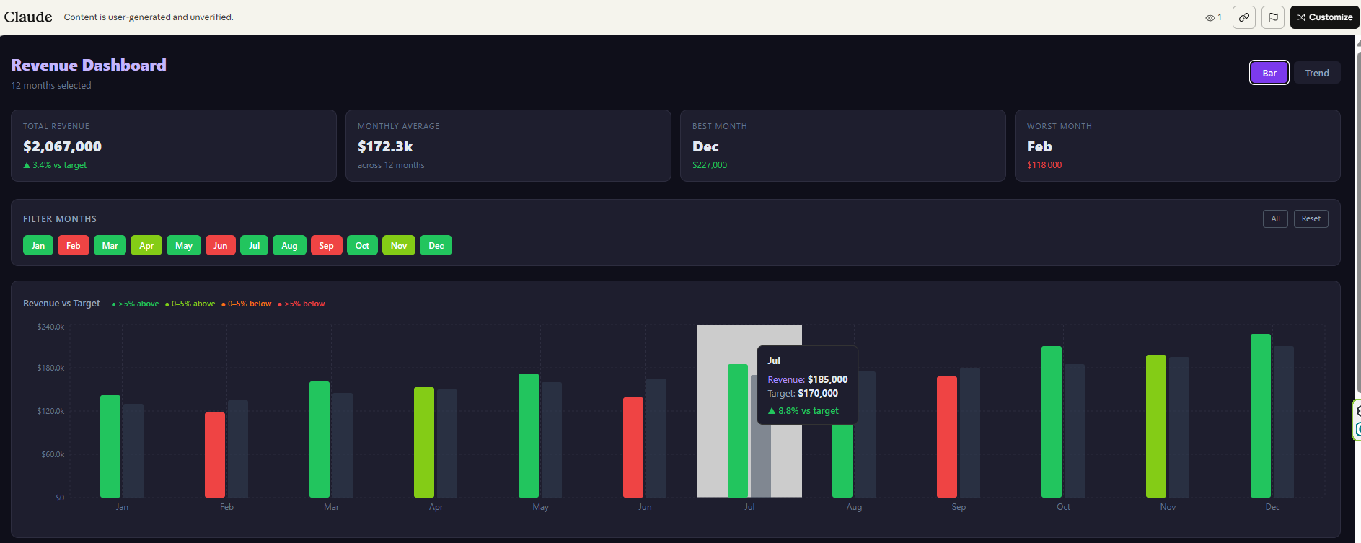Click the Claude logo
1361x543 pixels.
[28, 17]
